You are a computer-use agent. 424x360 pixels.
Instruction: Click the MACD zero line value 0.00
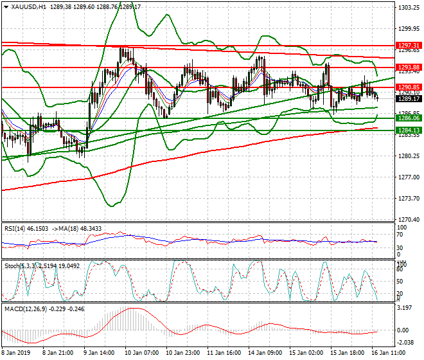click(403, 330)
